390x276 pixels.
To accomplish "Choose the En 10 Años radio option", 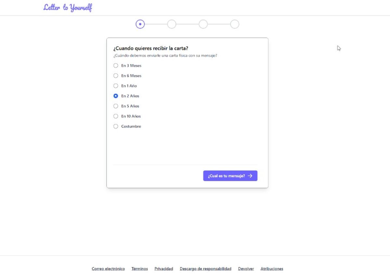I will (116, 116).
